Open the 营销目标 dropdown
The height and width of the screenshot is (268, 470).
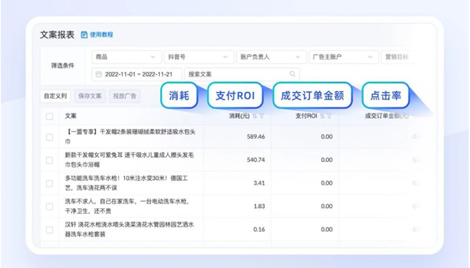pyautogui.click(x=399, y=57)
